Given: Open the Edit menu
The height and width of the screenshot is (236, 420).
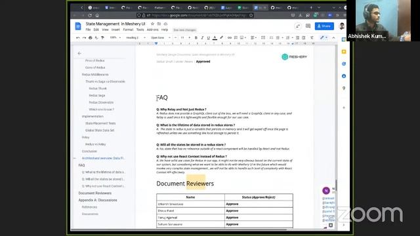Looking at the screenshot, I should (96, 29).
